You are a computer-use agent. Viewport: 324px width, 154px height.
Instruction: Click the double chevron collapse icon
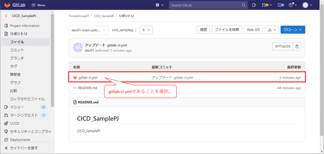(x=6, y=148)
